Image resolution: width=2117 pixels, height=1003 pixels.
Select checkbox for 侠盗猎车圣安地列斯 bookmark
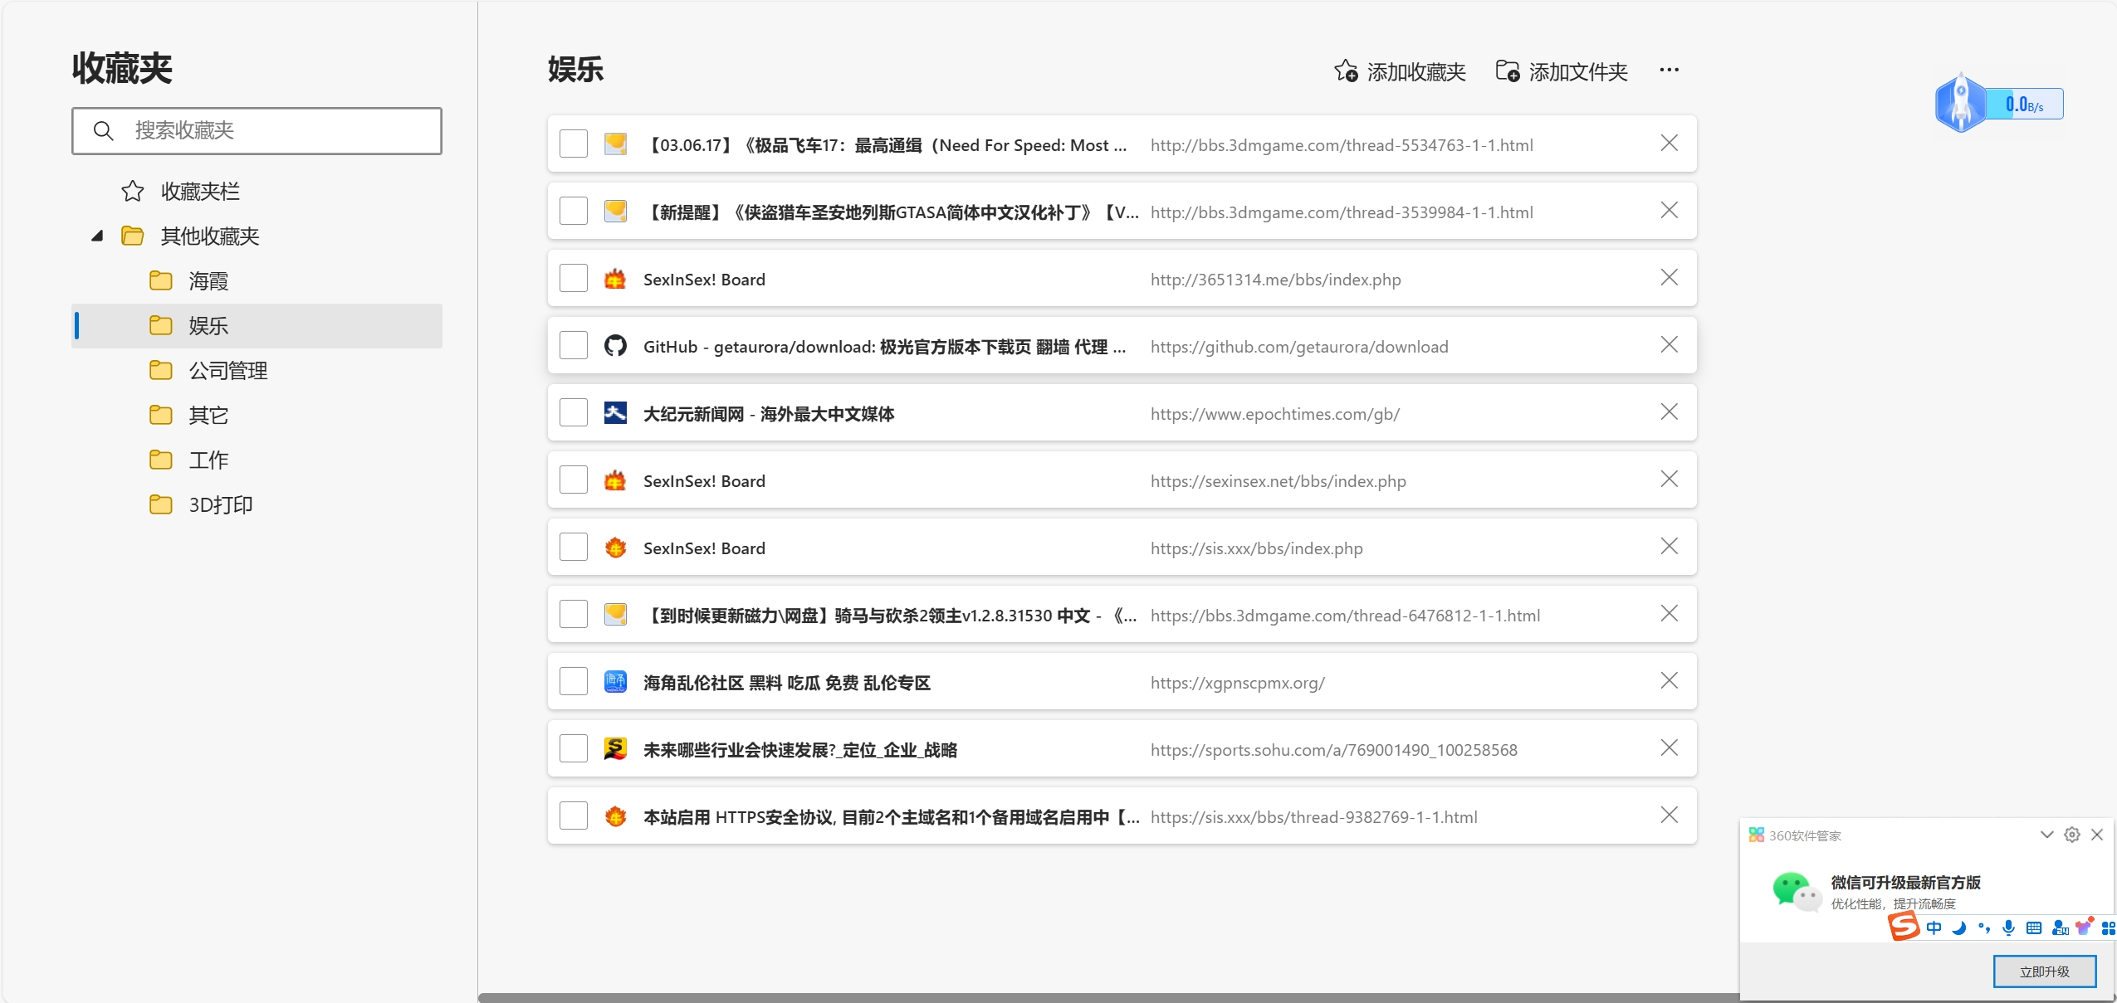pos(574,211)
